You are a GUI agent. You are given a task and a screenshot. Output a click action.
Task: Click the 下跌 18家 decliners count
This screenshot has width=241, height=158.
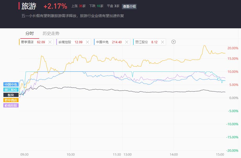point(96,6)
